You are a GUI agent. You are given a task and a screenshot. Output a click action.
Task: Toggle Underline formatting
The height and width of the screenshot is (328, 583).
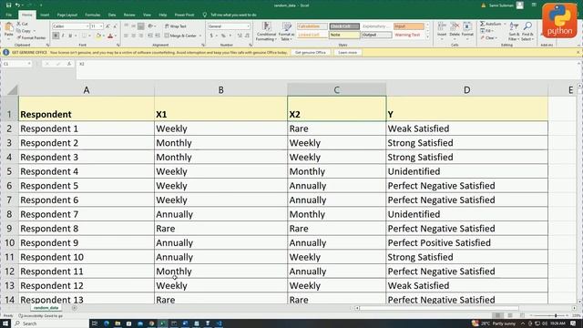[70, 36]
